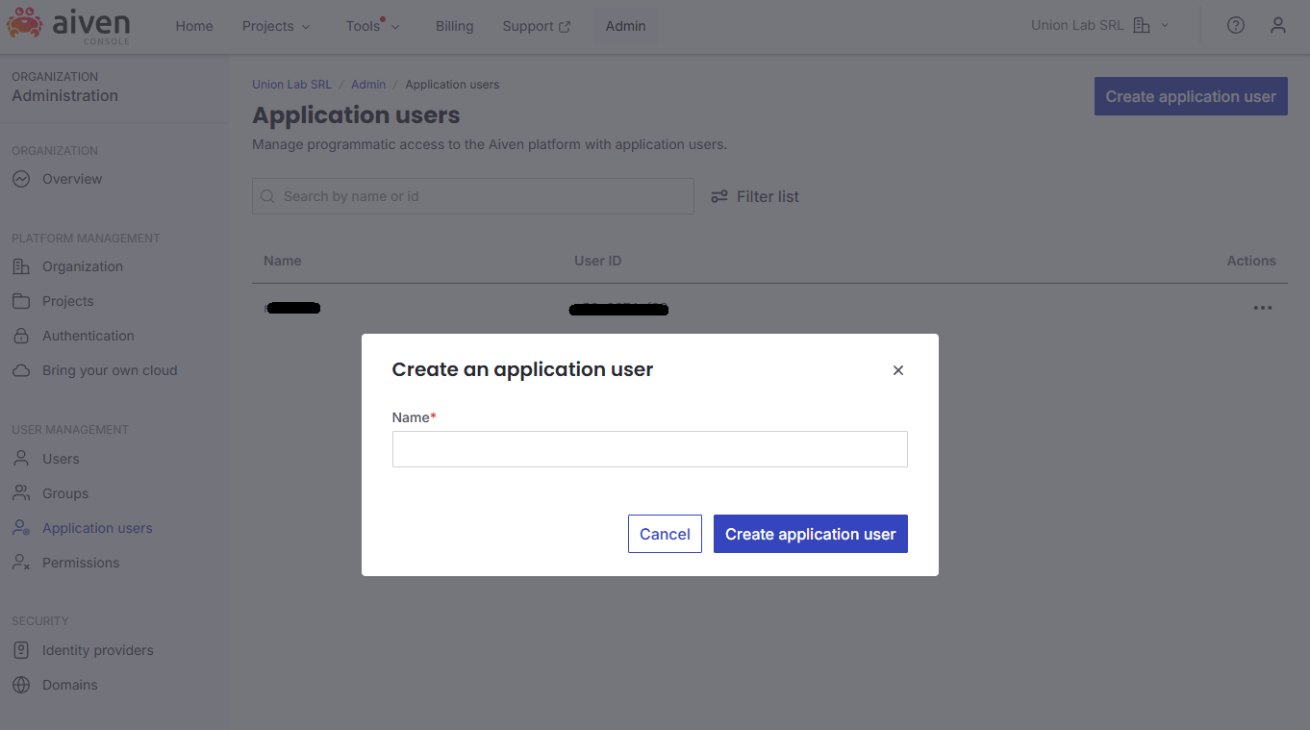
Task: Click the Create application user button in dialog
Action: 810,534
